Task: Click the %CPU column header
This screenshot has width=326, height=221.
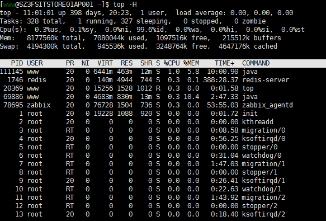Action: 172,63
